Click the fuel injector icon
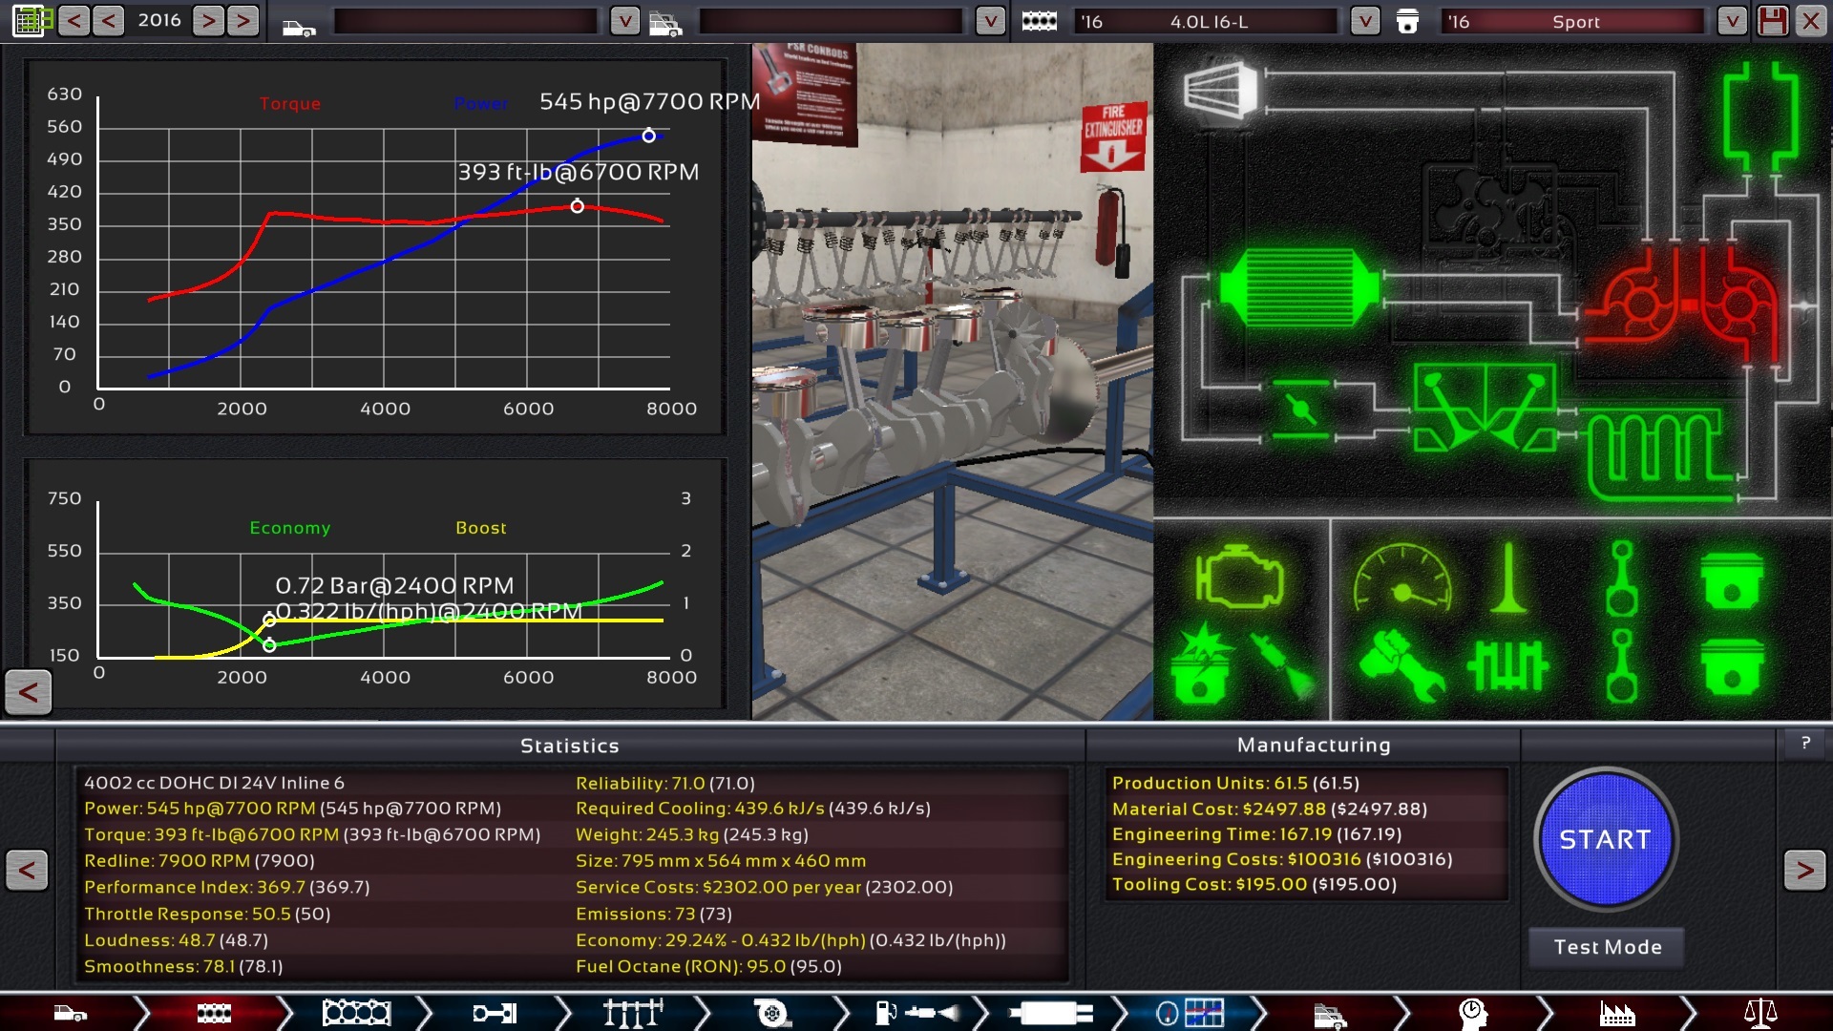This screenshot has height=1031, width=1833. click(x=1283, y=665)
